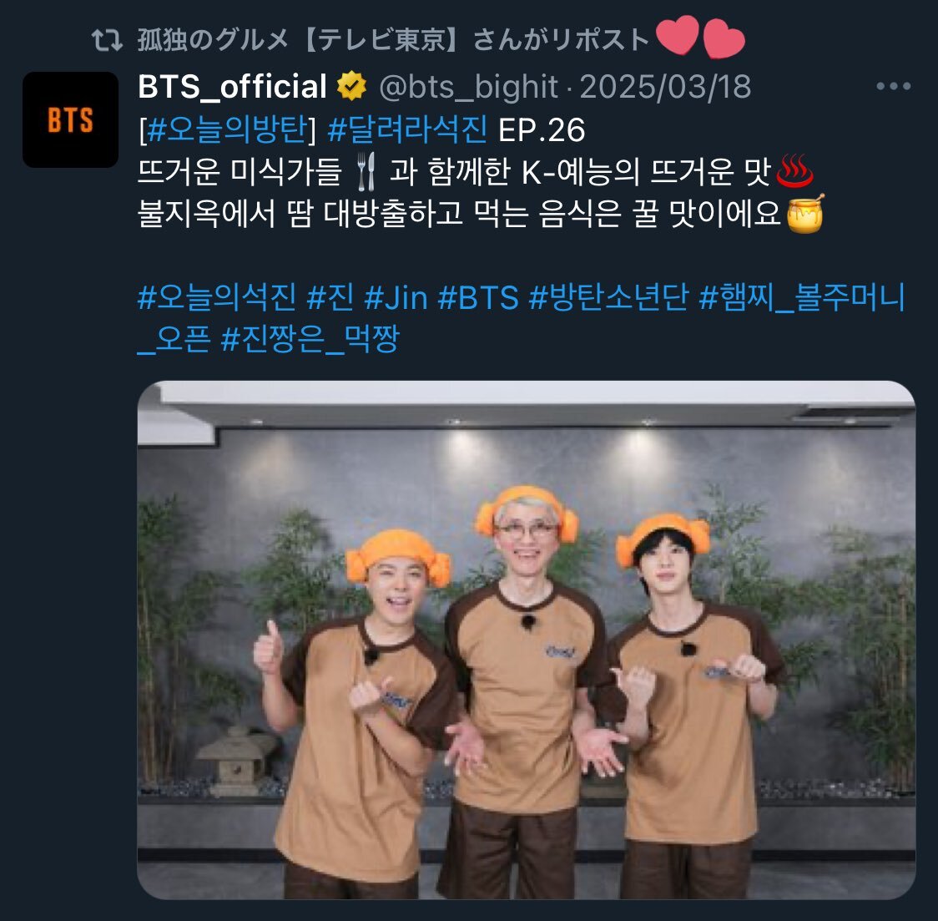Screen dimensions: 938x921
Task: Open hashtag #달려라석진
Action: coord(407,129)
